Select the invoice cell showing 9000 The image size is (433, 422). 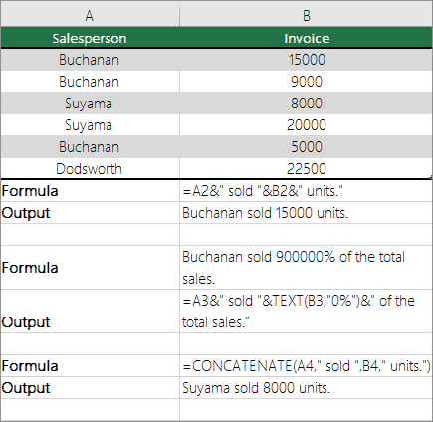pyautogui.click(x=306, y=82)
